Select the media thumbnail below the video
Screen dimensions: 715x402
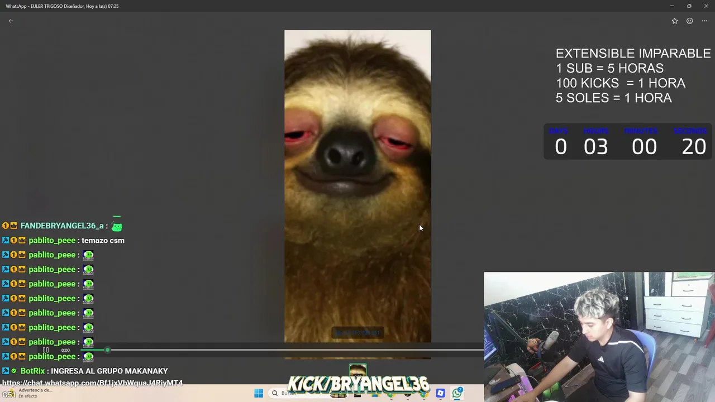click(357, 370)
